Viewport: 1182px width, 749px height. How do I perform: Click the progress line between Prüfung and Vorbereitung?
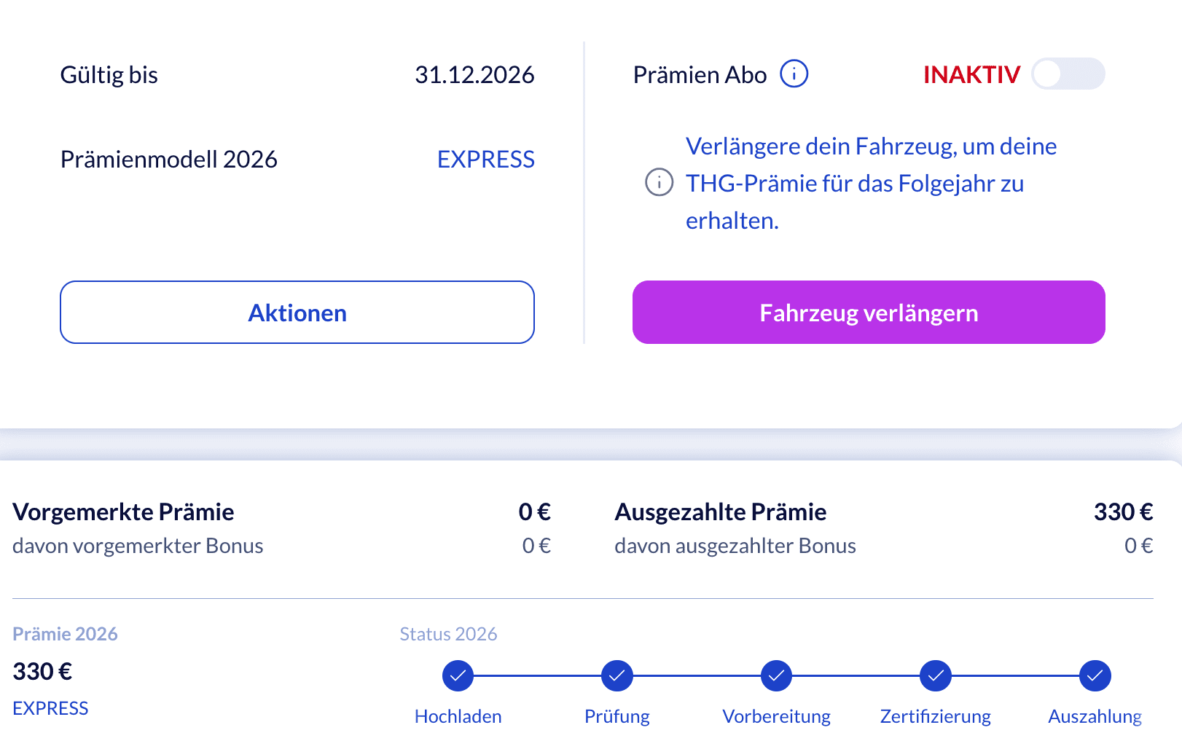[697, 675]
